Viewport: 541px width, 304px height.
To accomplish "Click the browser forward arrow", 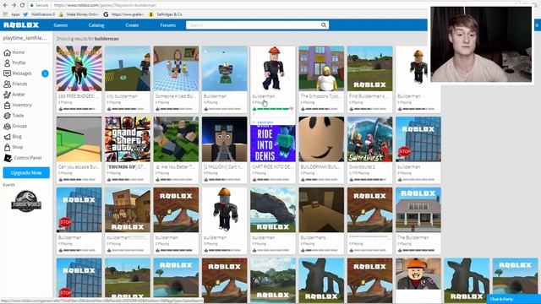I will pyautogui.click(x=14, y=5).
